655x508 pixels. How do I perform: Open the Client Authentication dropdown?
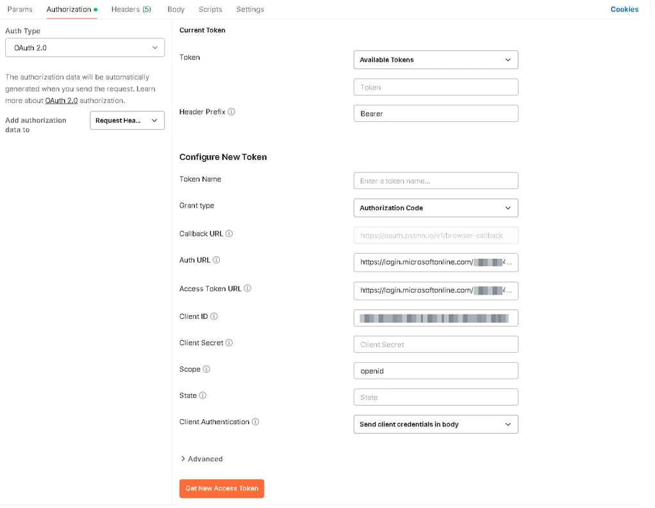pos(436,424)
